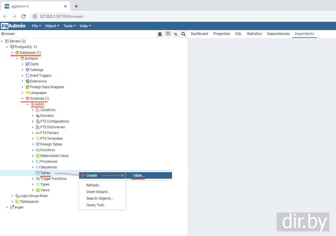The height and width of the screenshot is (236, 336).
Task: Click the disconnected evgen server icon
Action: coord(12,207)
